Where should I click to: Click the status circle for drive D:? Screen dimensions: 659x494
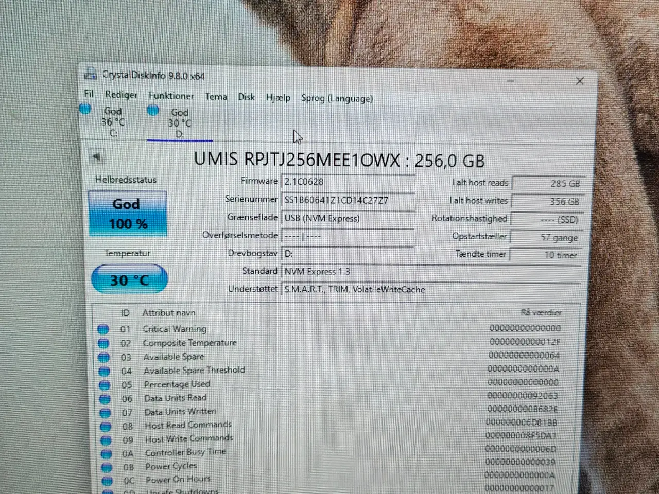click(x=153, y=110)
